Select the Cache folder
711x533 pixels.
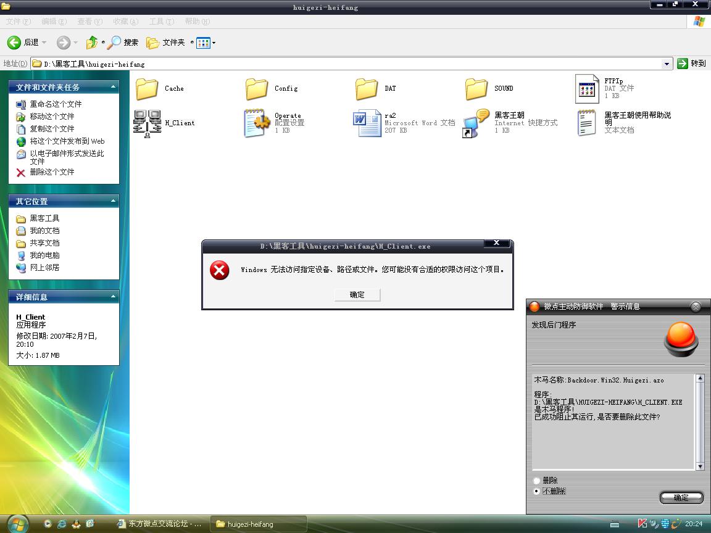160,88
